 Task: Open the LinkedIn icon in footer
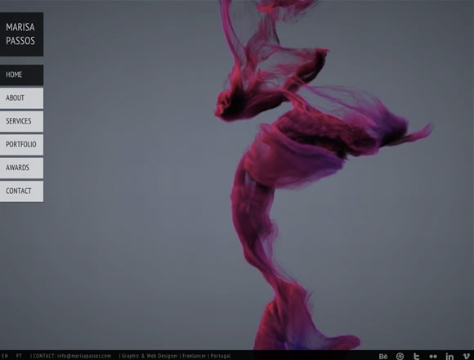point(449,357)
